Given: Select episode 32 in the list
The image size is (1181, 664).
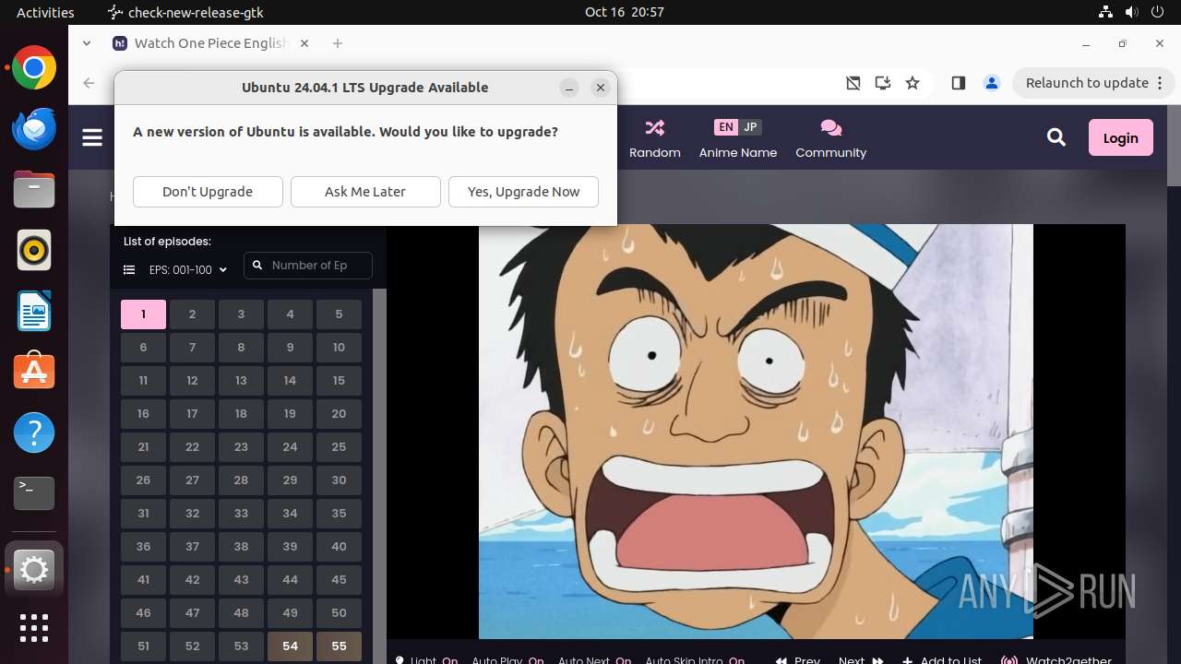Looking at the screenshot, I should point(192,514).
